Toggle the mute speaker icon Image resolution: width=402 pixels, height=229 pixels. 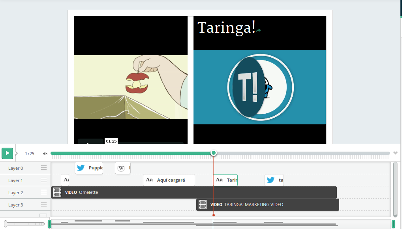(x=45, y=154)
